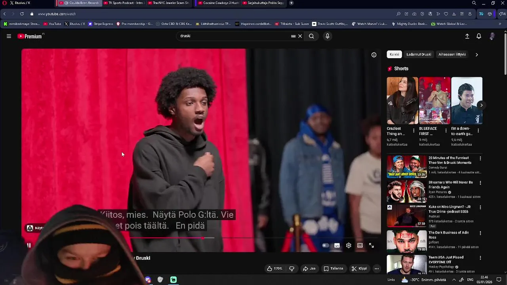Screen dimensions: 507x285
Task: Open options for 'I'm a down-to-earth' Short
Action: 478,130
